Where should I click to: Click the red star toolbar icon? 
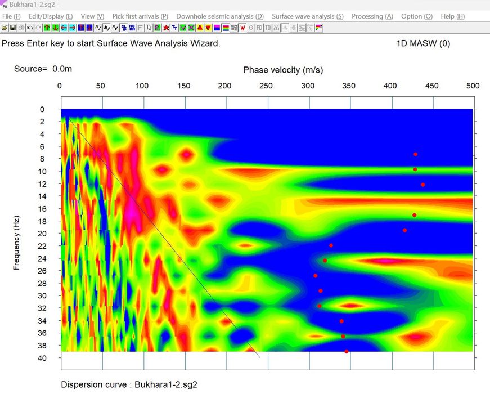coord(166,28)
